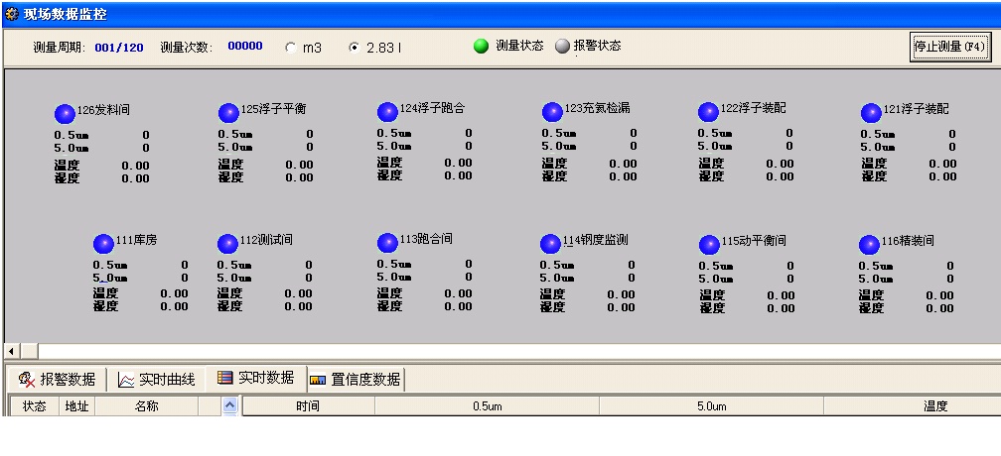This screenshot has height=456, width=1001.
Task: Click the blue indicator for 126发料间
Action: point(65,114)
